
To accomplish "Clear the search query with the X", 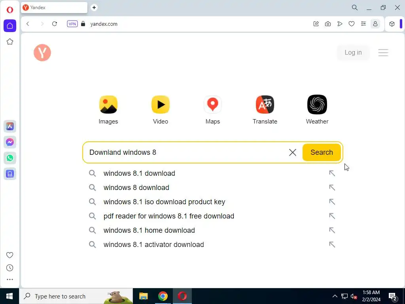I will click(x=293, y=152).
